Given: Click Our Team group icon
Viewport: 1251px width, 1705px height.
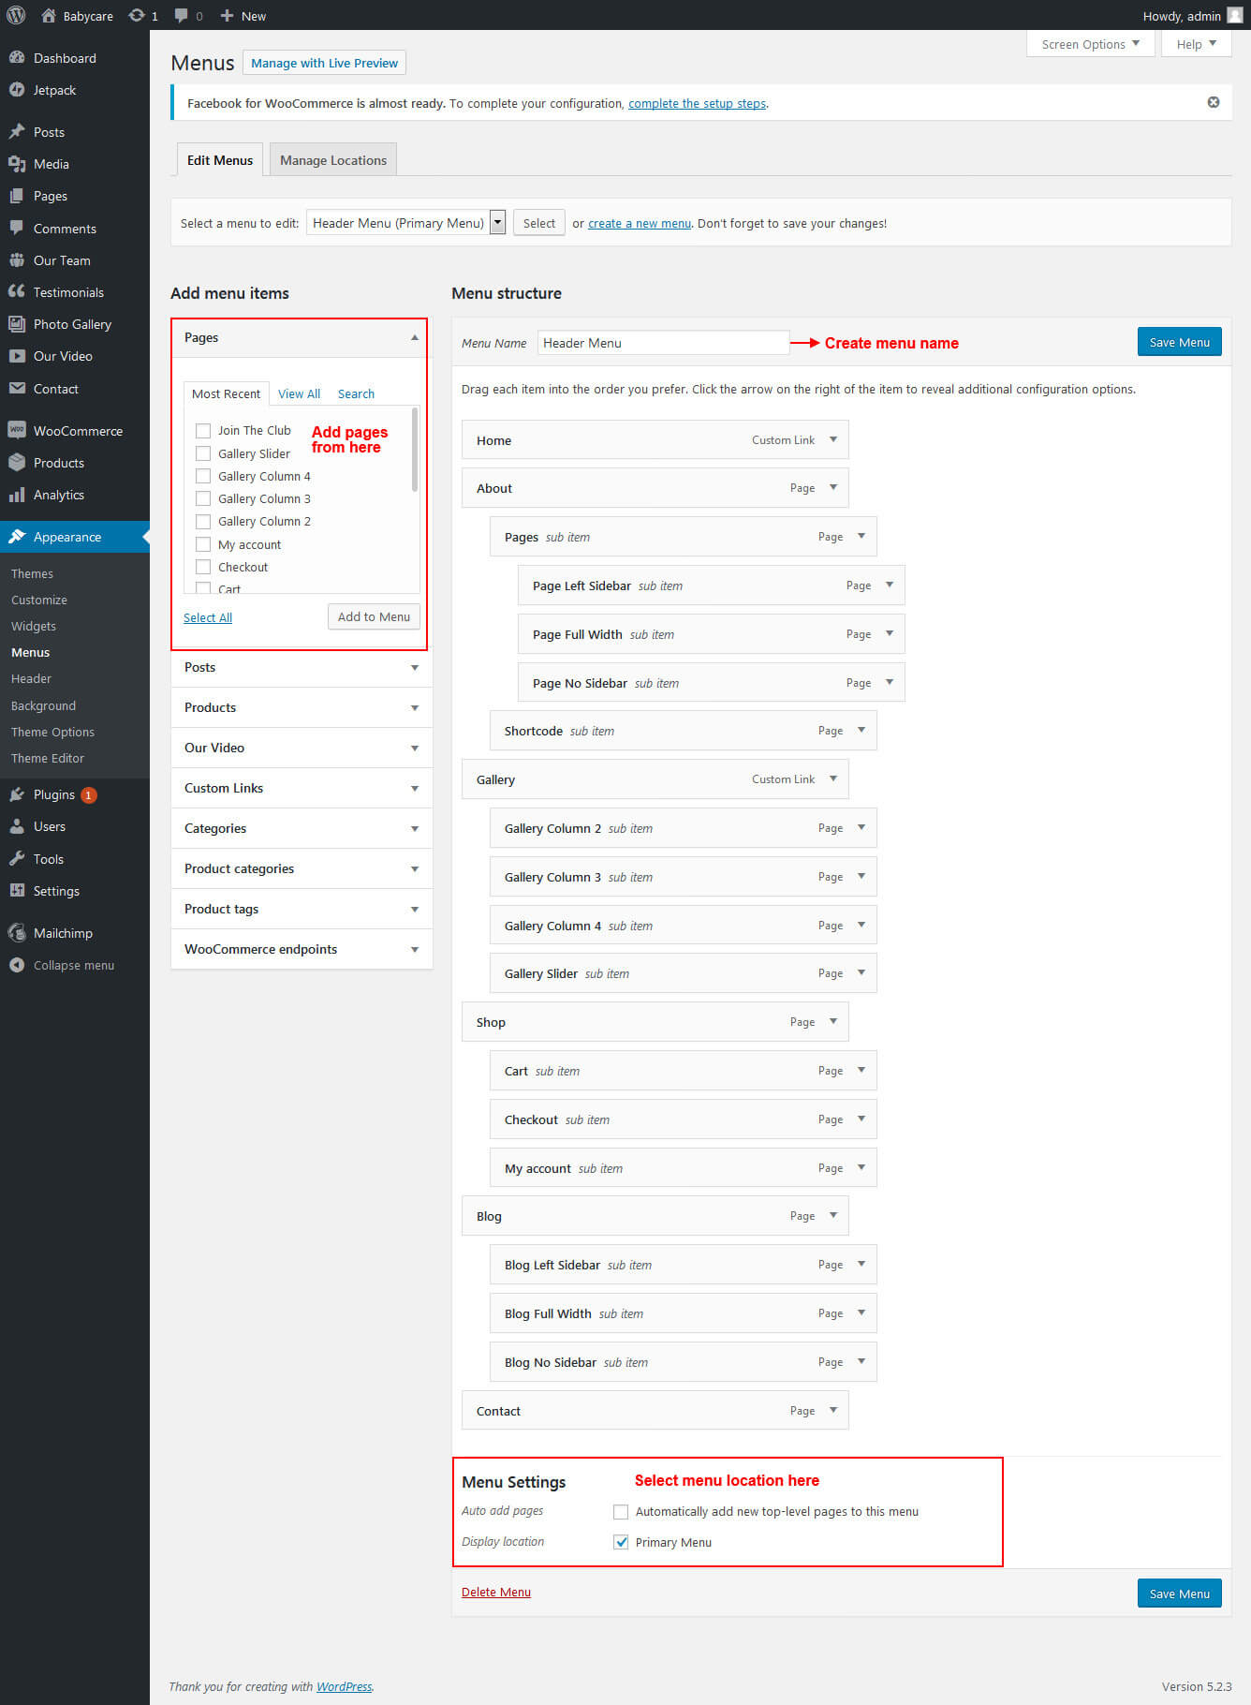Looking at the screenshot, I should (x=17, y=259).
